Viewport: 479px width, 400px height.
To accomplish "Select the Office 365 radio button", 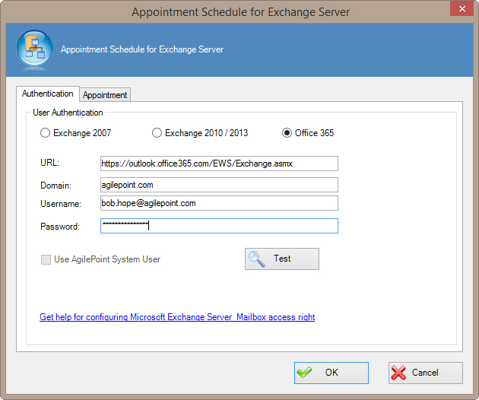I will (x=287, y=133).
